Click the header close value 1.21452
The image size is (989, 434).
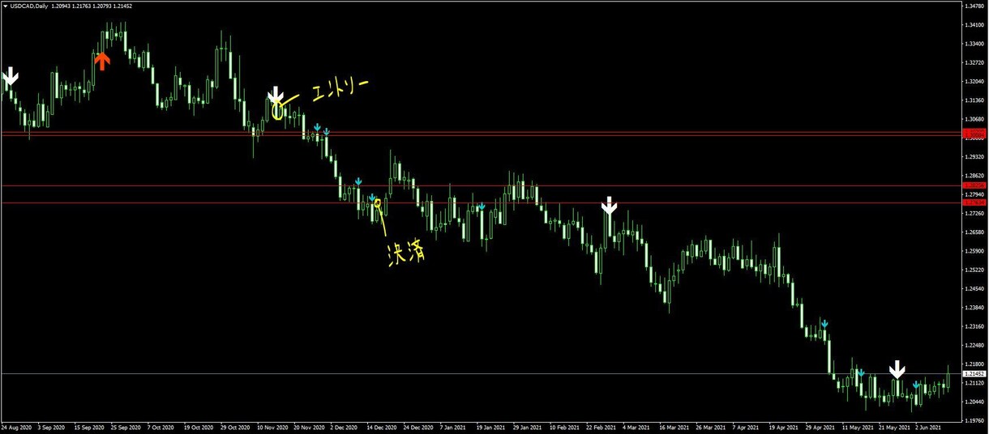(122, 6)
